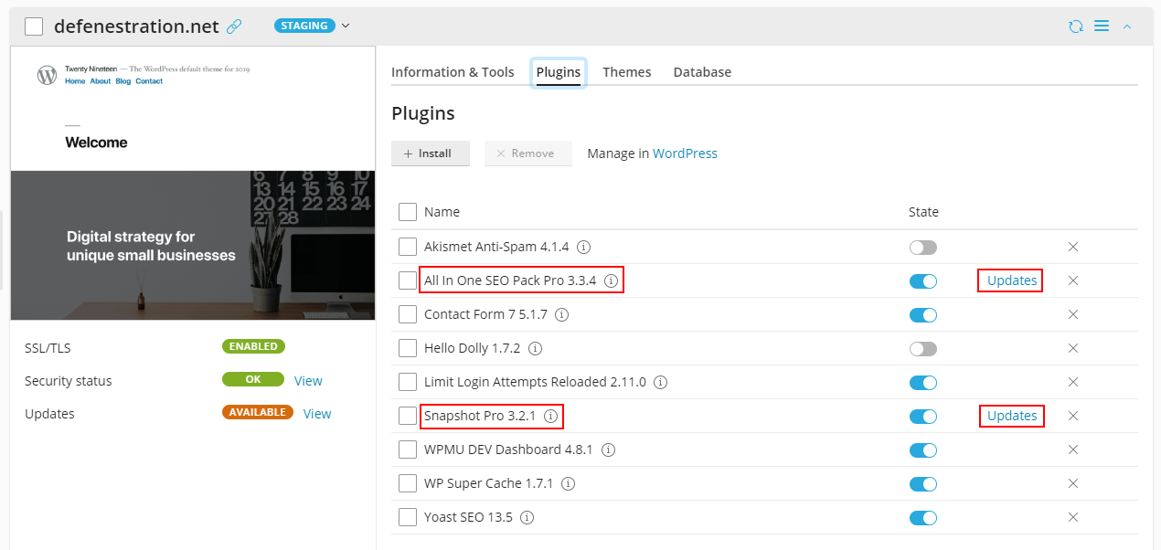This screenshot has height=550, width=1161.
Task: Remove WP Super Cache via X icon
Action: click(x=1073, y=483)
